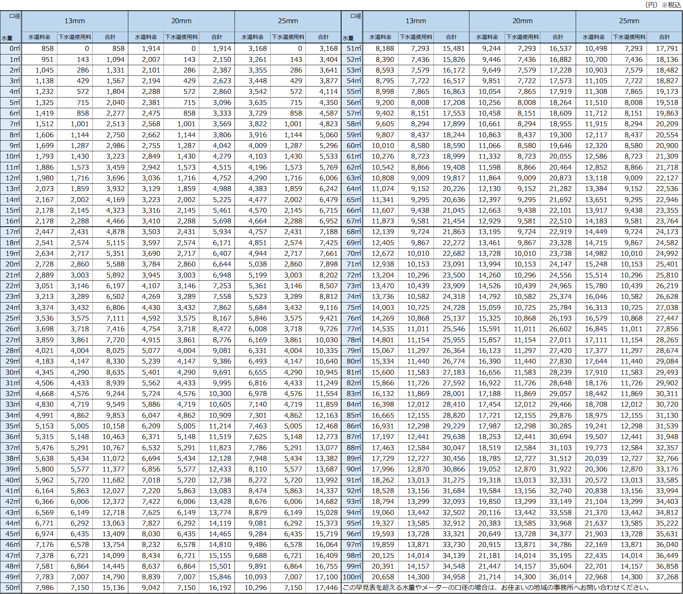Select the 75㎥ row label
This screenshot has height=594, width=683.
coord(353,308)
